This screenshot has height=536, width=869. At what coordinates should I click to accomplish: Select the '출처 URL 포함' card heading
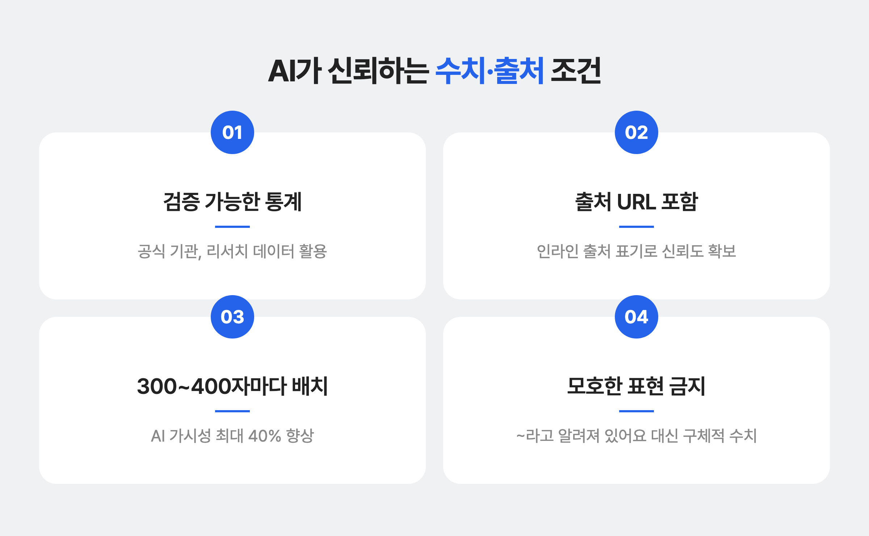tap(637, 201)
